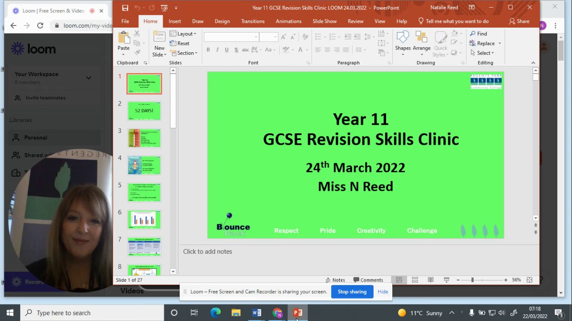This screenshot has height=321, width=572.
Task: Open the font name combo box
Action: (x=231, y=37)
